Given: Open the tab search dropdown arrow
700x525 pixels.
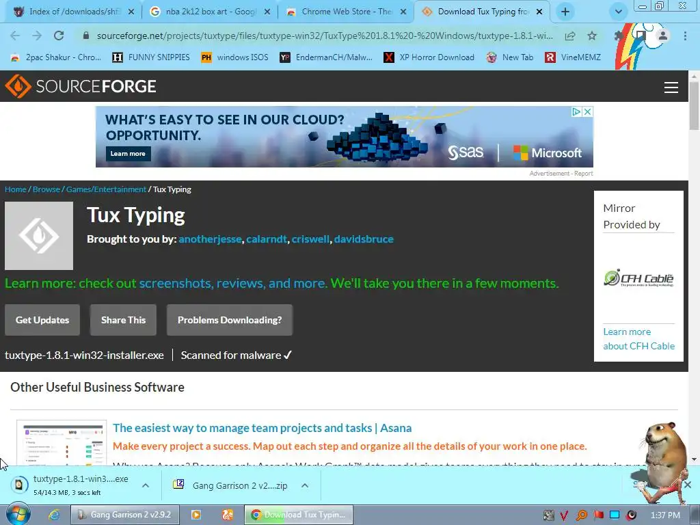Looking at the screenshot, I should [x=618, y=12].
